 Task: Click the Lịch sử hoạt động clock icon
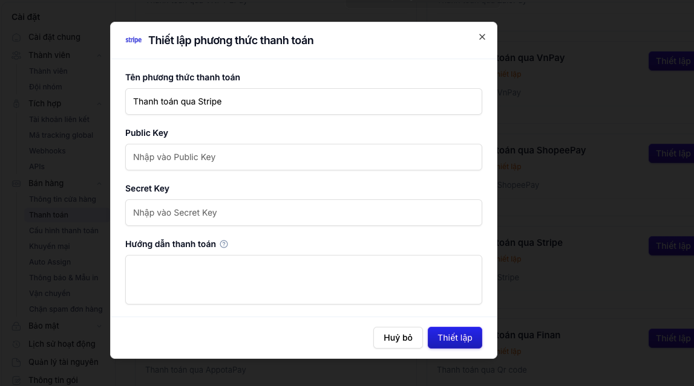(x=16, y=344)
